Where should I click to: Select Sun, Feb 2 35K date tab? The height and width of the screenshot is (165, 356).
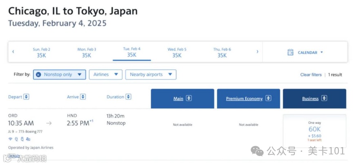42,53
